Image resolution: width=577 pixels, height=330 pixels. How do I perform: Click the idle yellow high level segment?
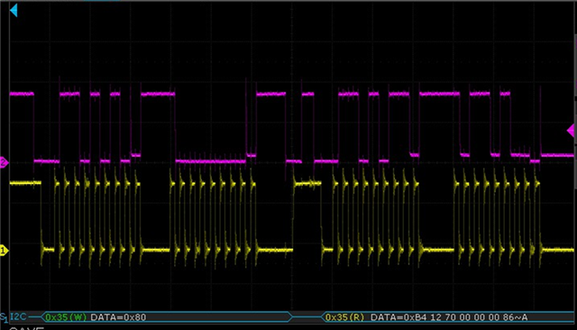tap(25, 182)
